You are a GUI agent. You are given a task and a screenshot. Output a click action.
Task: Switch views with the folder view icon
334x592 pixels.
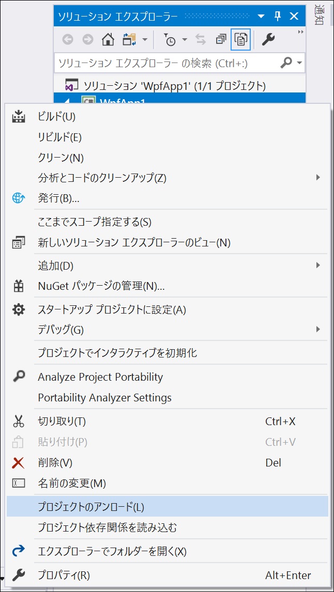click(x=130, y=39)
